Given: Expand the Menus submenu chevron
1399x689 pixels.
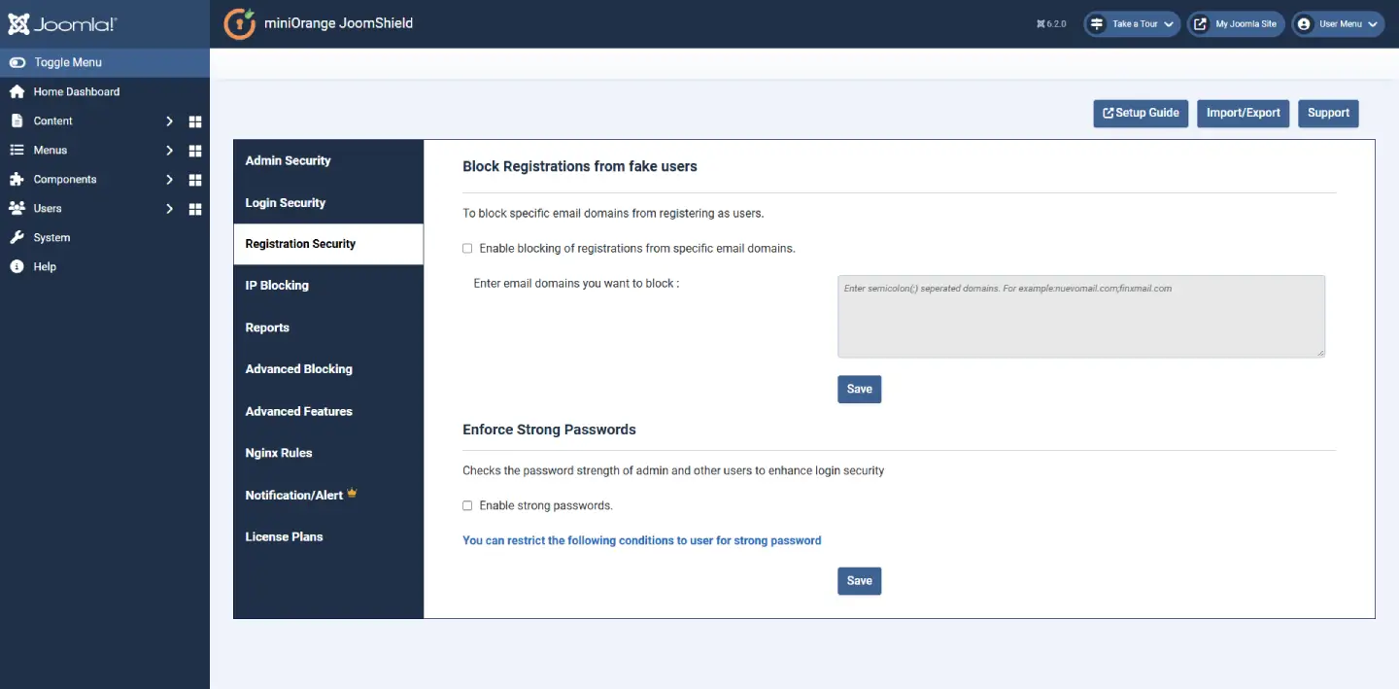Looking at the screenshot, I should pos(169,151).
